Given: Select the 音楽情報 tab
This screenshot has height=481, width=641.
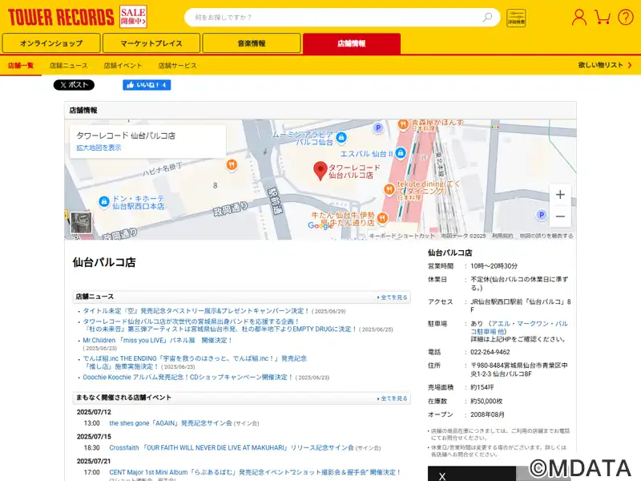Looking at the screenshot, I should 252,43.
